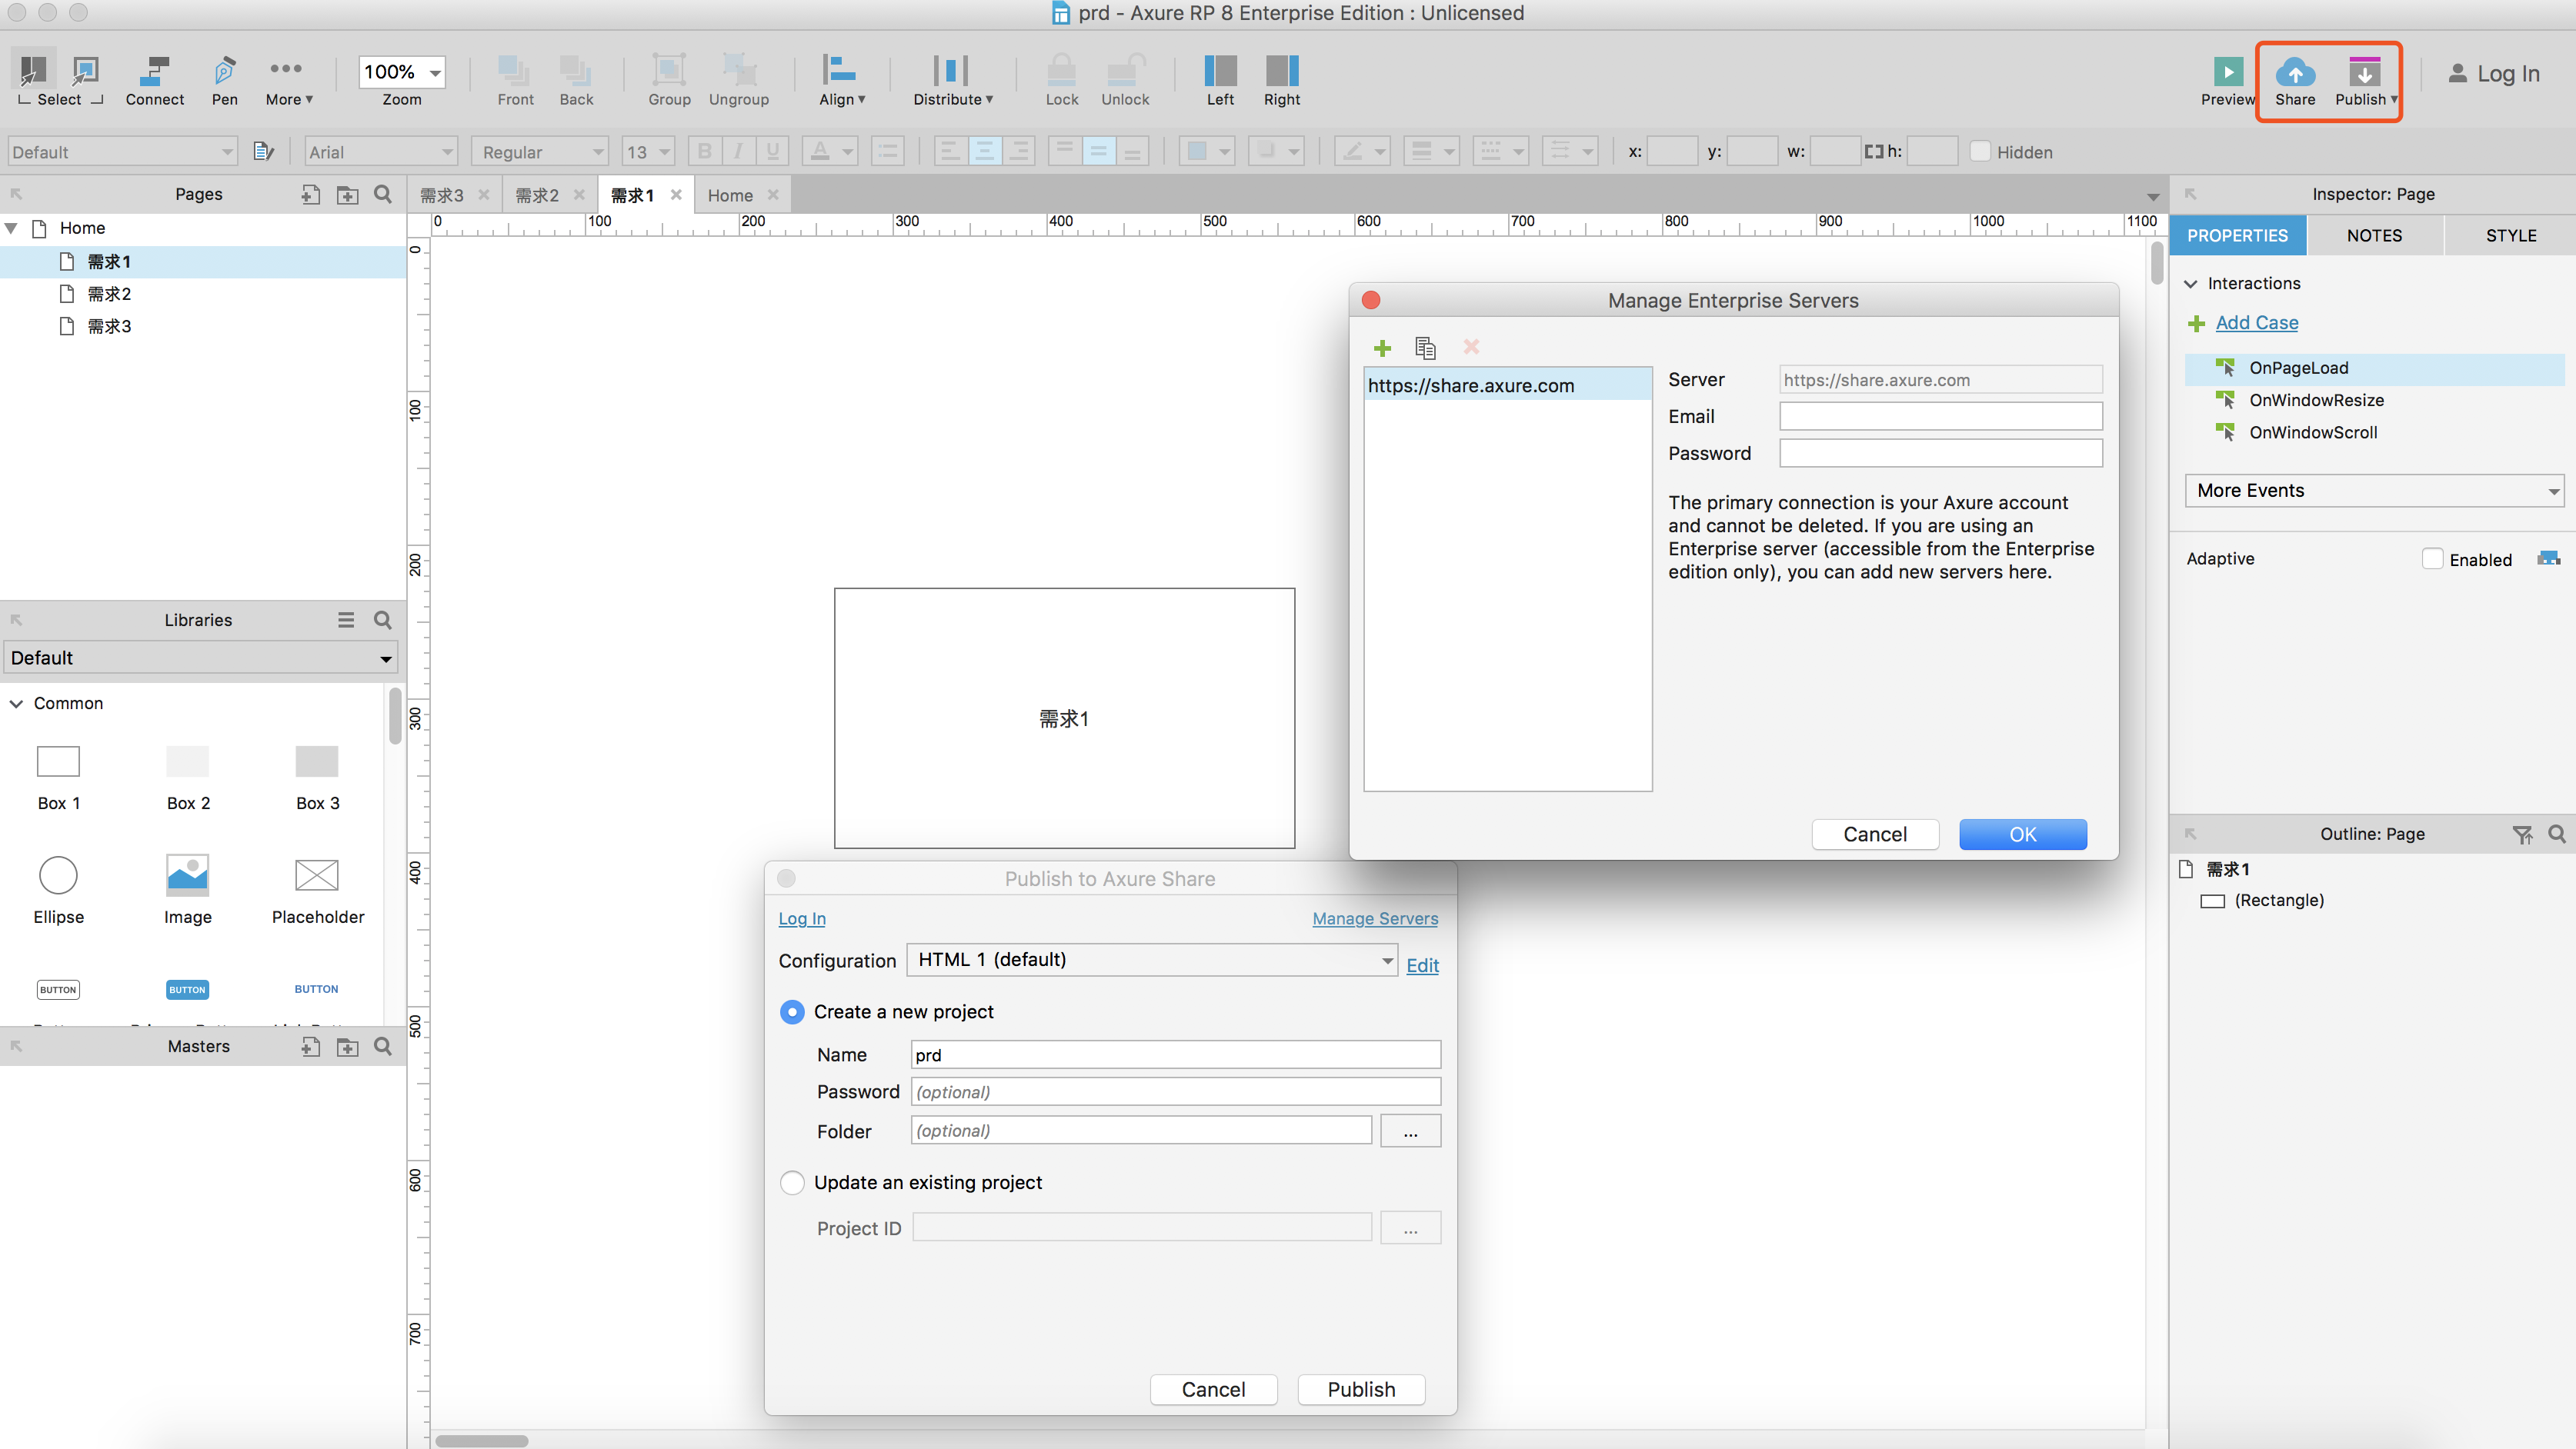Click green plus to add server
The width and height of the screenshot is (2576, 1449).
point(1382,348)
